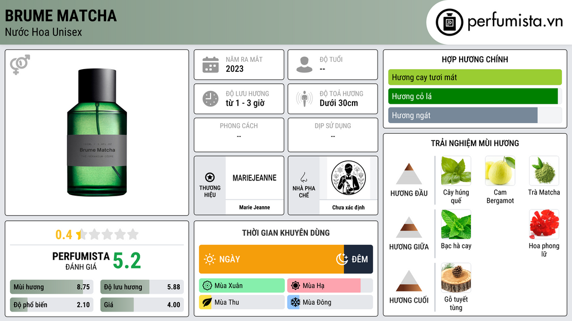
Task: Click the Độ lưu hương 5.88 score bar
Action: tap(142, 287)
